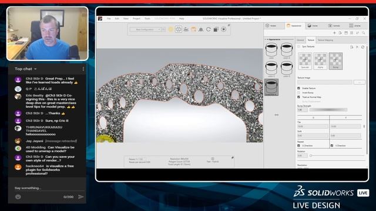Image resolution: width=376 pixels, height=211 pixels.
Task: Click the tile link icon between U and V
Action: pos(364,127)
